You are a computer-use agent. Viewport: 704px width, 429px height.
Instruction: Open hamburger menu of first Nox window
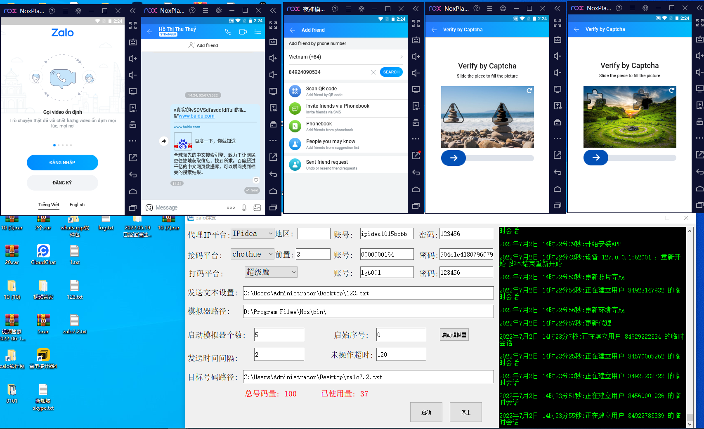65,11
